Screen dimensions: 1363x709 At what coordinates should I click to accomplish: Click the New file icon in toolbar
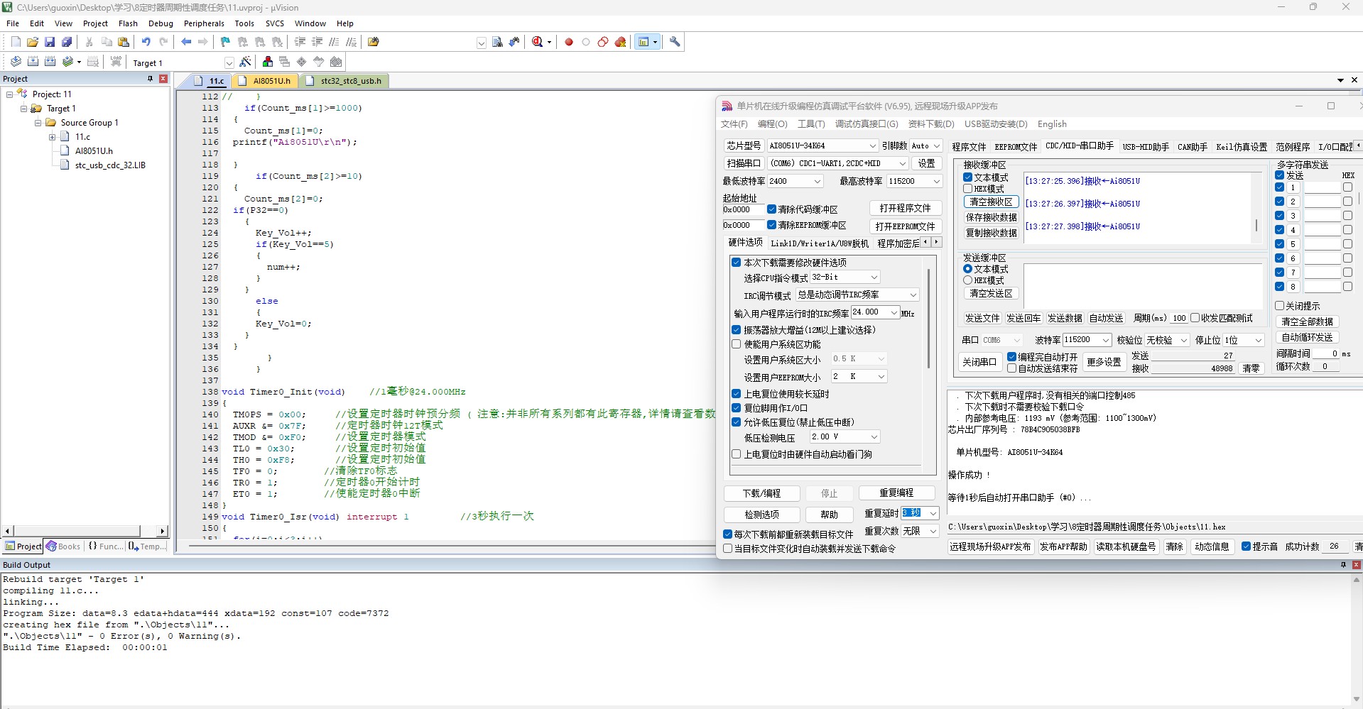[x=16, y=42]
